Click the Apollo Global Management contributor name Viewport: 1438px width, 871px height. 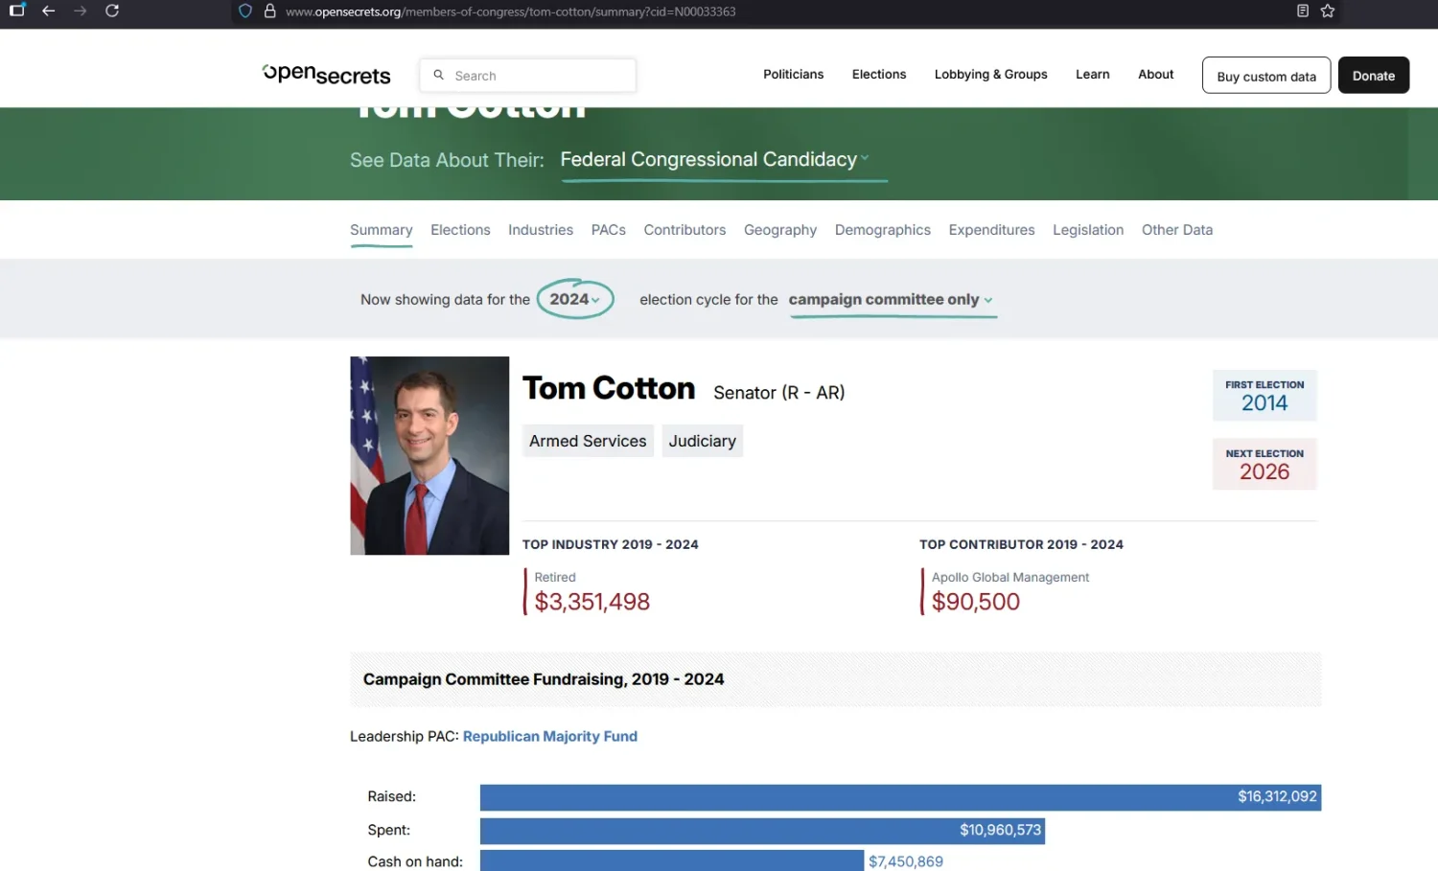pyautogui.click(x=1010, y=577)
